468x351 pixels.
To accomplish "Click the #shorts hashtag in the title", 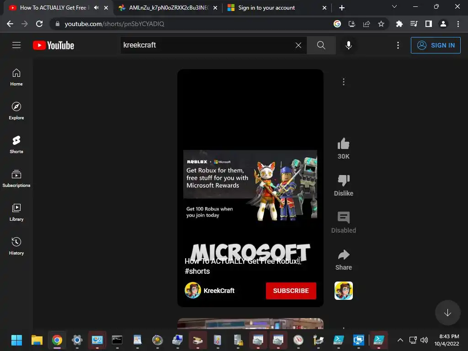I will click(x=197, y=271).
